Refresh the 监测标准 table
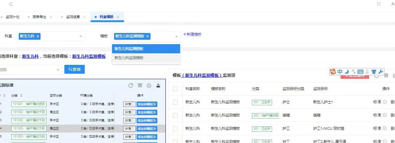 tap(130, 86)
